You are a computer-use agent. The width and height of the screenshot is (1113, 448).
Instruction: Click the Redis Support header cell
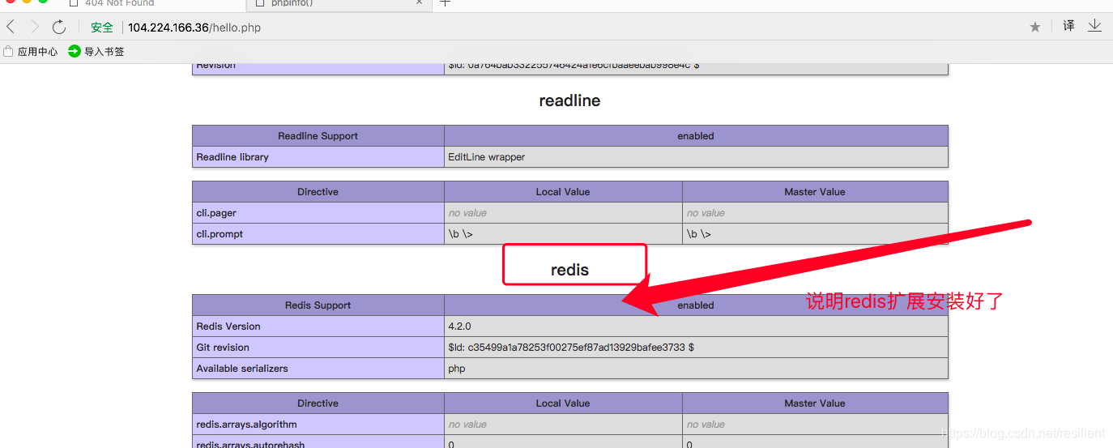318,305
